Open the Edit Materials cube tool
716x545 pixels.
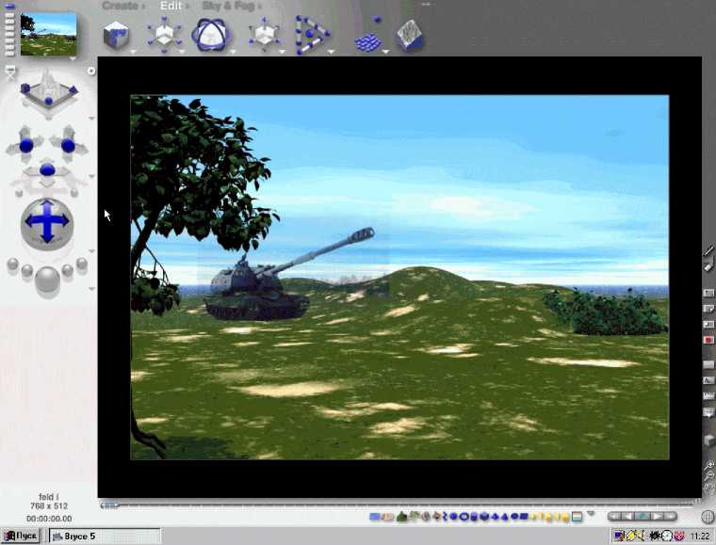point(116,36)
